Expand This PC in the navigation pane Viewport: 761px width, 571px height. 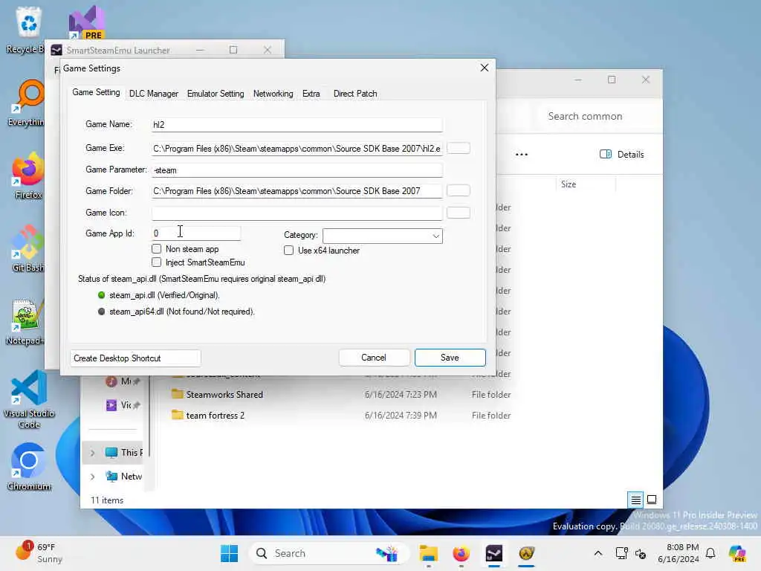click(92, 453)
